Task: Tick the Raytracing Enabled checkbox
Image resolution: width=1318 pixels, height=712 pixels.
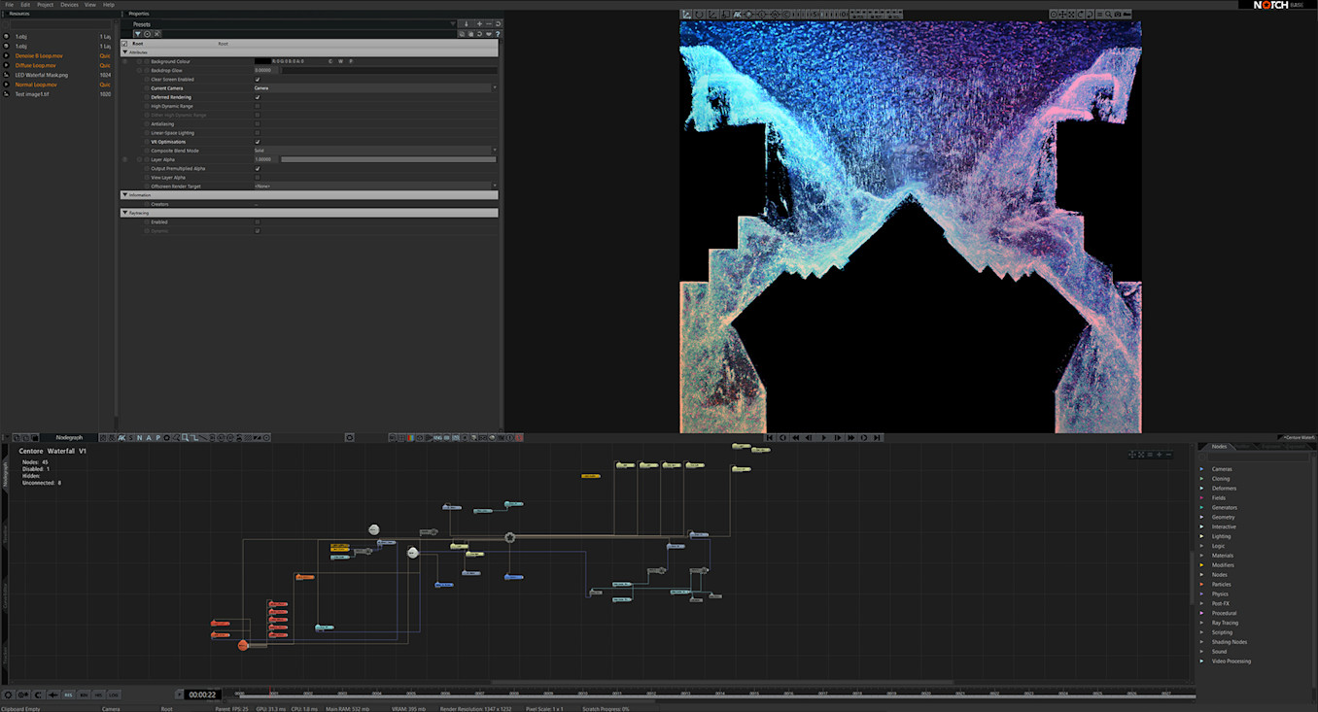Action: [258, 222]
